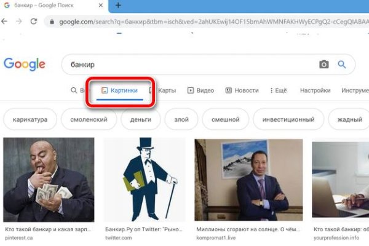
Task: Click the browser forward arrow
Action: pos(18,22)
